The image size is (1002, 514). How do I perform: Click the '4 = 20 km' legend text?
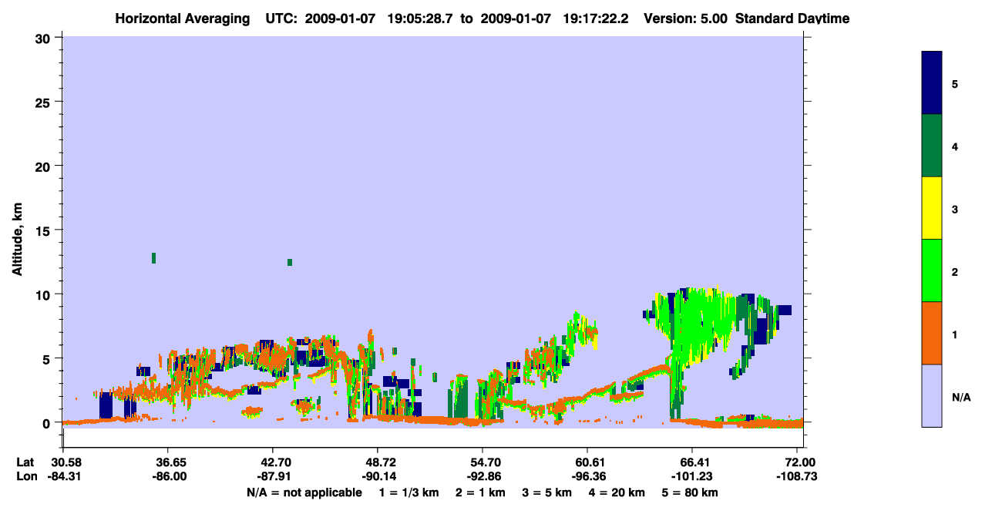(x=617, y=492)
